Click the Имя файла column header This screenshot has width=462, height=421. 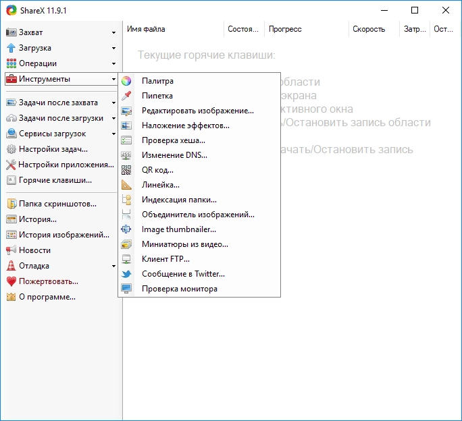click(173, 29)
